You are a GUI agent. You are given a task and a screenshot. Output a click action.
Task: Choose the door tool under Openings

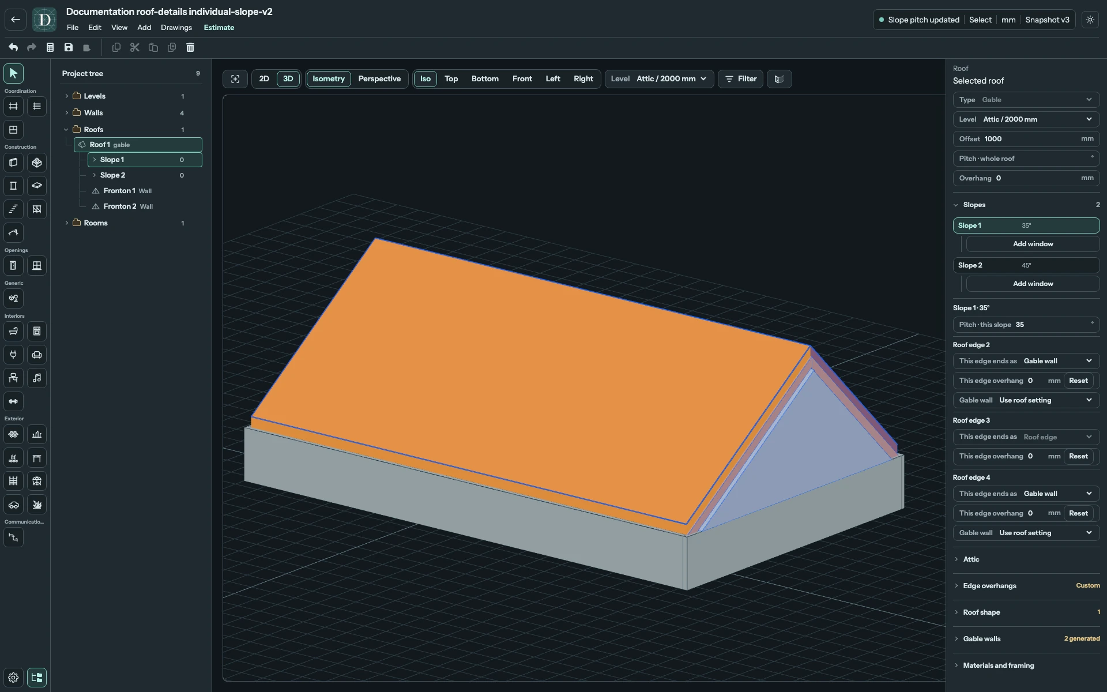[x=13, y=266]
